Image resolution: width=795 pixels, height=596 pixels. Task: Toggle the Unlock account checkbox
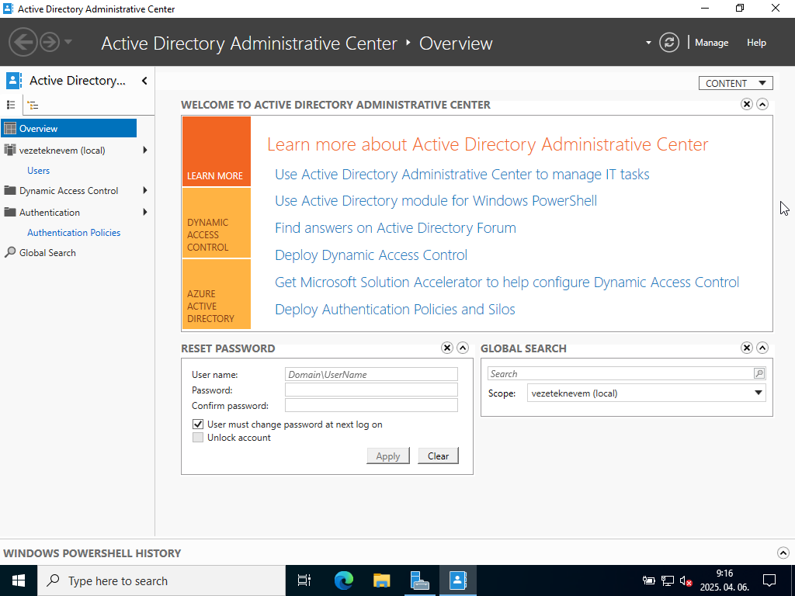198,438
